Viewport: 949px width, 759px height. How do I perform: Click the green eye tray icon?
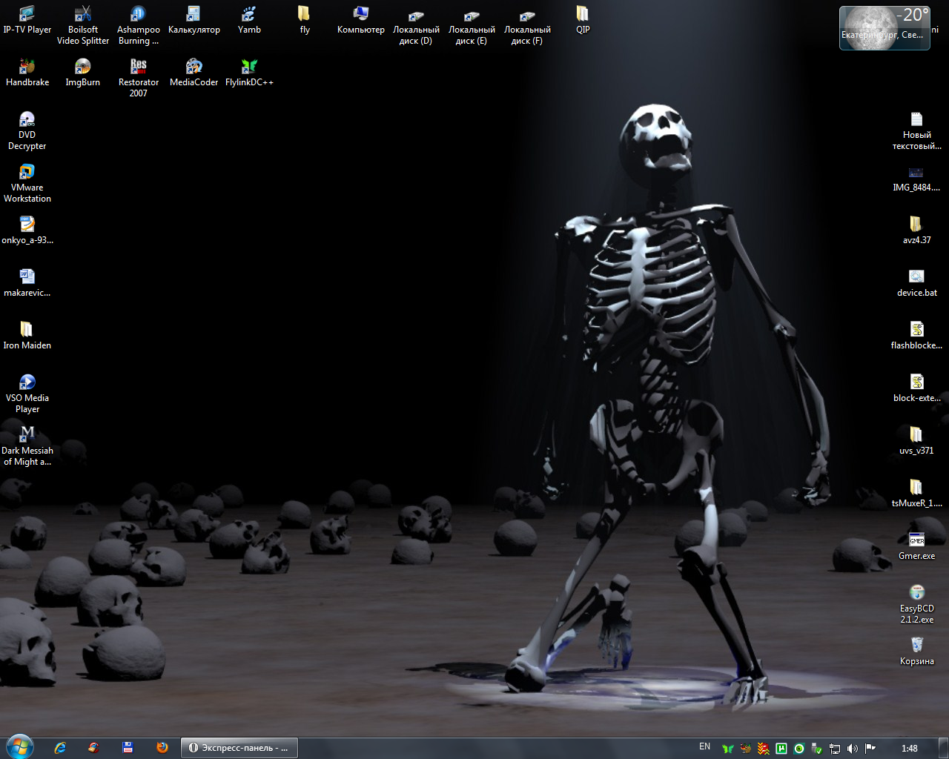point(799,749)
